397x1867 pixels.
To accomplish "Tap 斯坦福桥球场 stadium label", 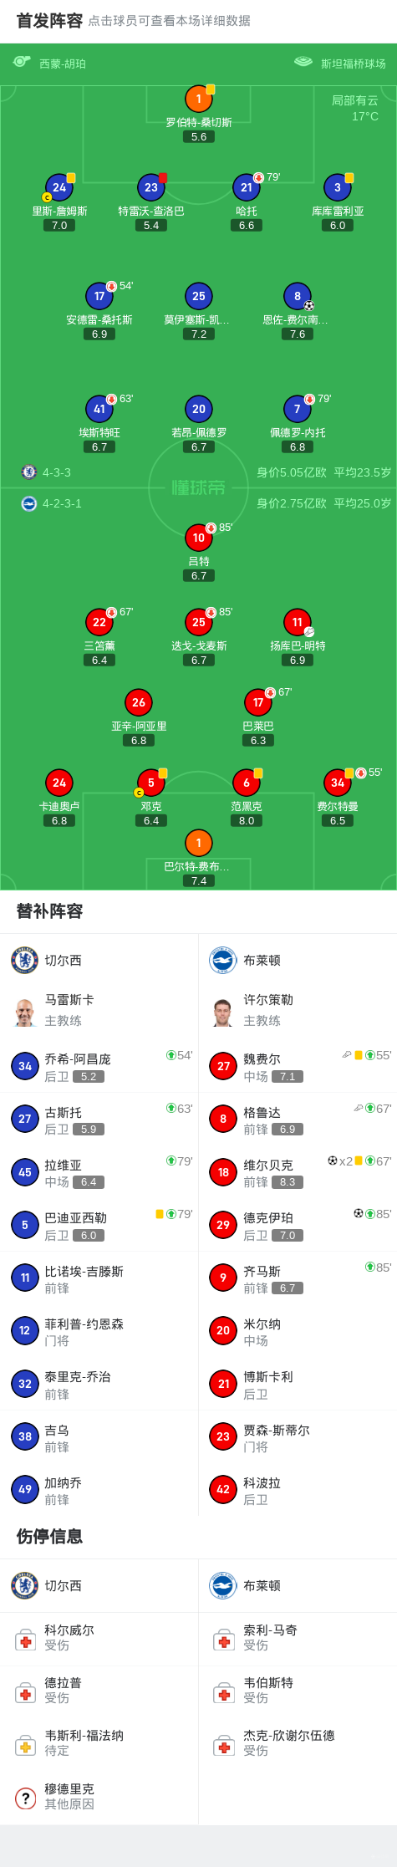I will (x=340, y=64).
